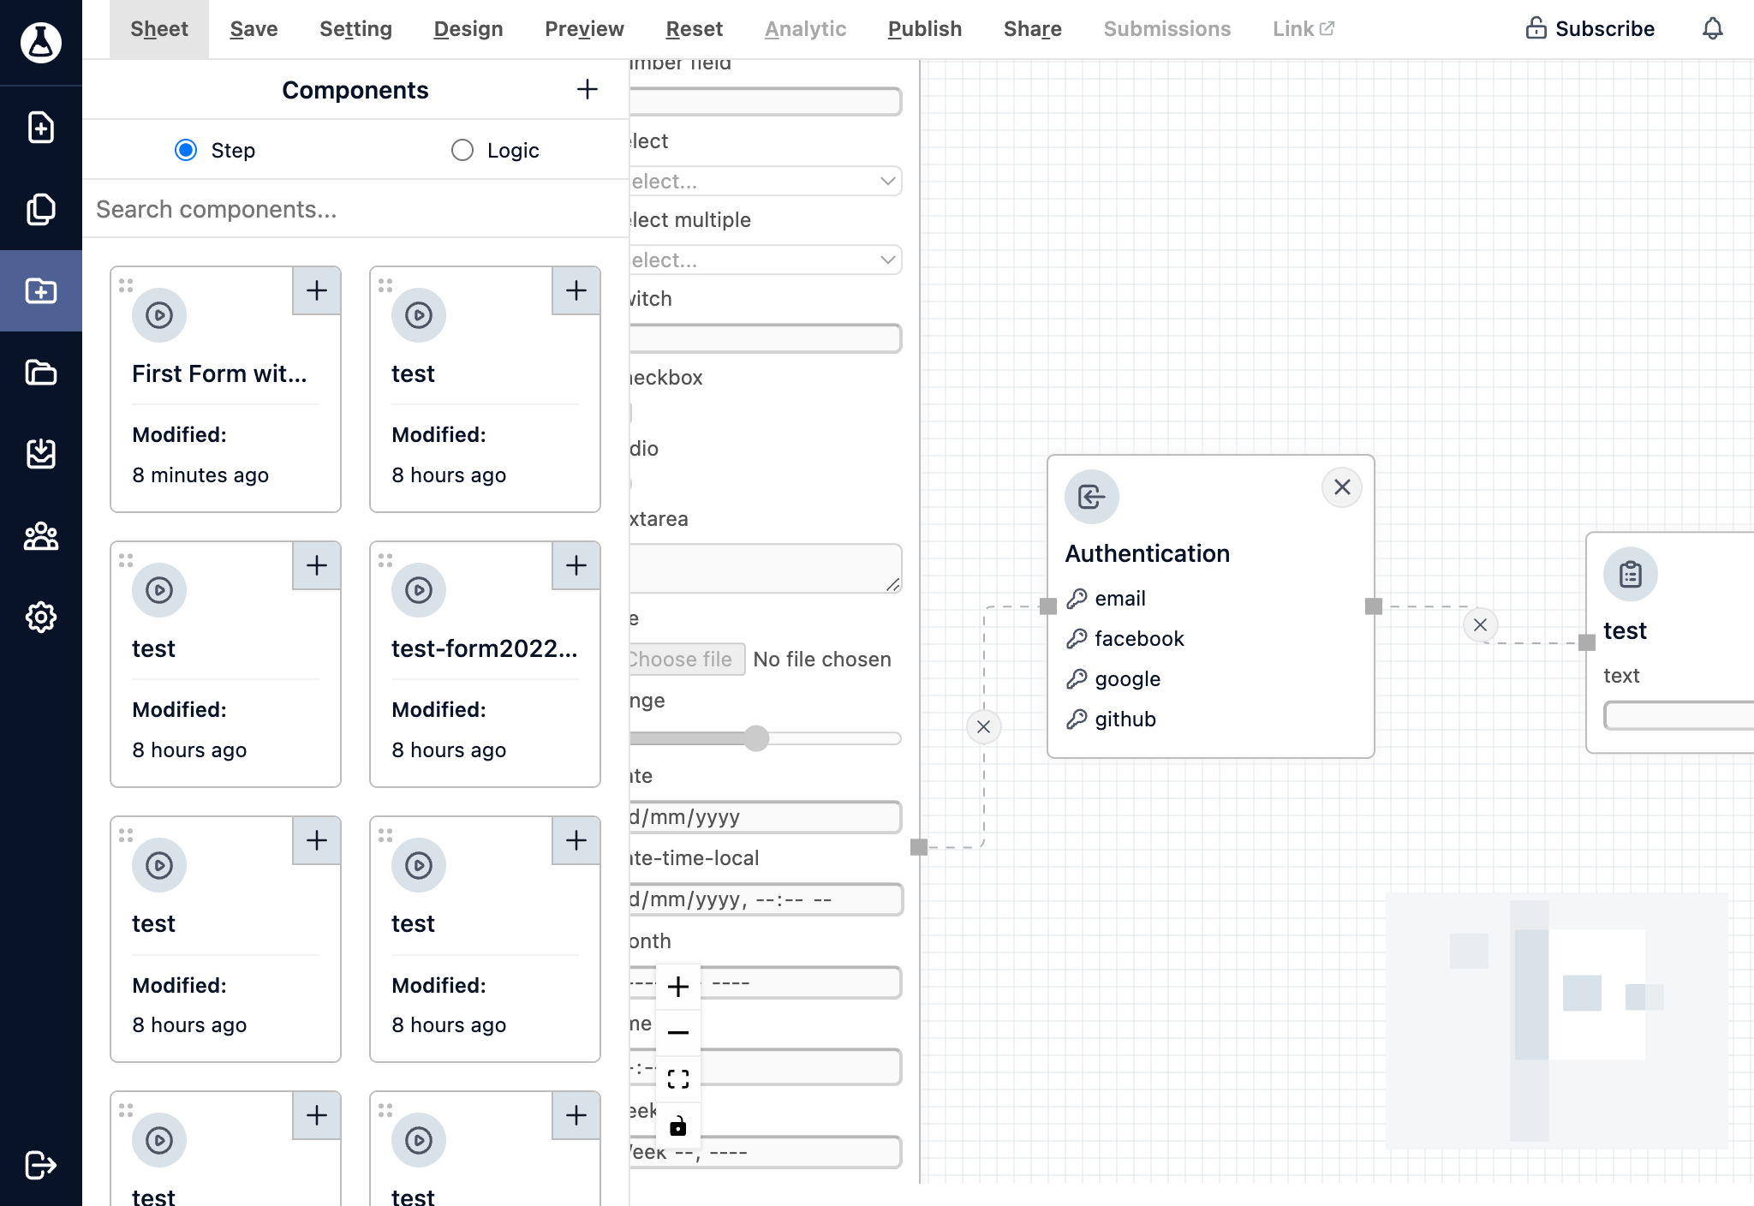The width and height of the screenshot is (1754, 1206).
Task: Fit view of the canvas
Action: tap(678, 1079)
